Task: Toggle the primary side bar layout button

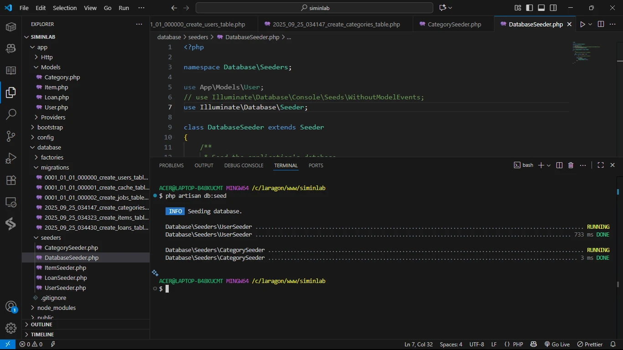Action: [530, 8]
